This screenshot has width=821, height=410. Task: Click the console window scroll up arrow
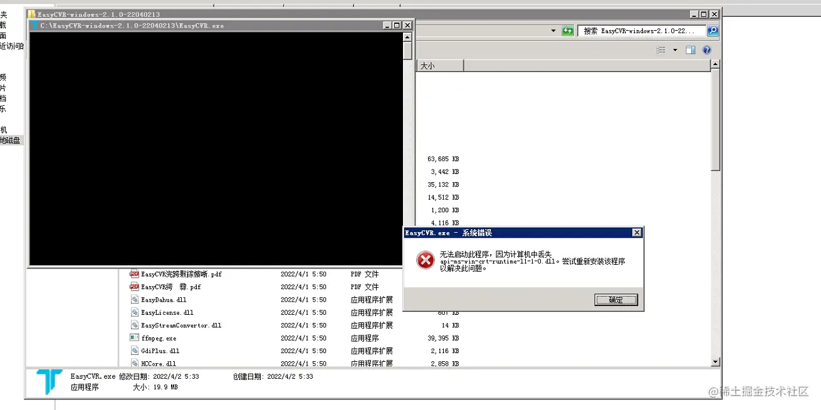(x=407, y=37)
